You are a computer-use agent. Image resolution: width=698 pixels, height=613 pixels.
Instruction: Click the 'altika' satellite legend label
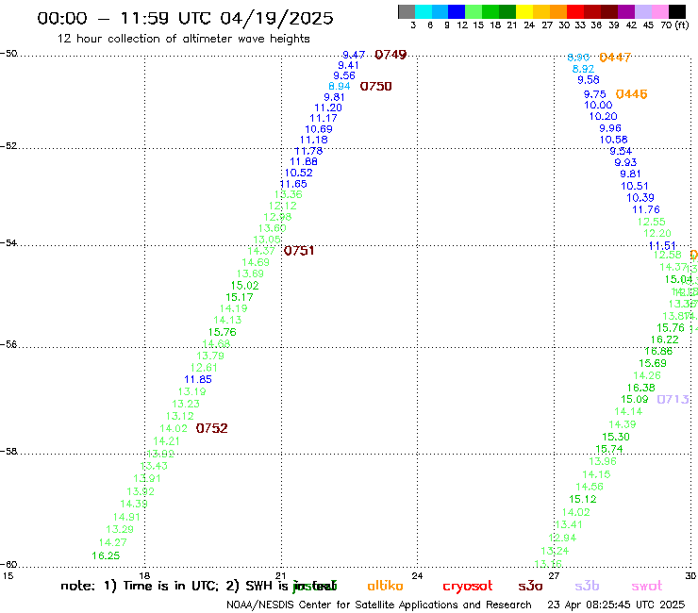pyautogui.click(x=385, y=586)
